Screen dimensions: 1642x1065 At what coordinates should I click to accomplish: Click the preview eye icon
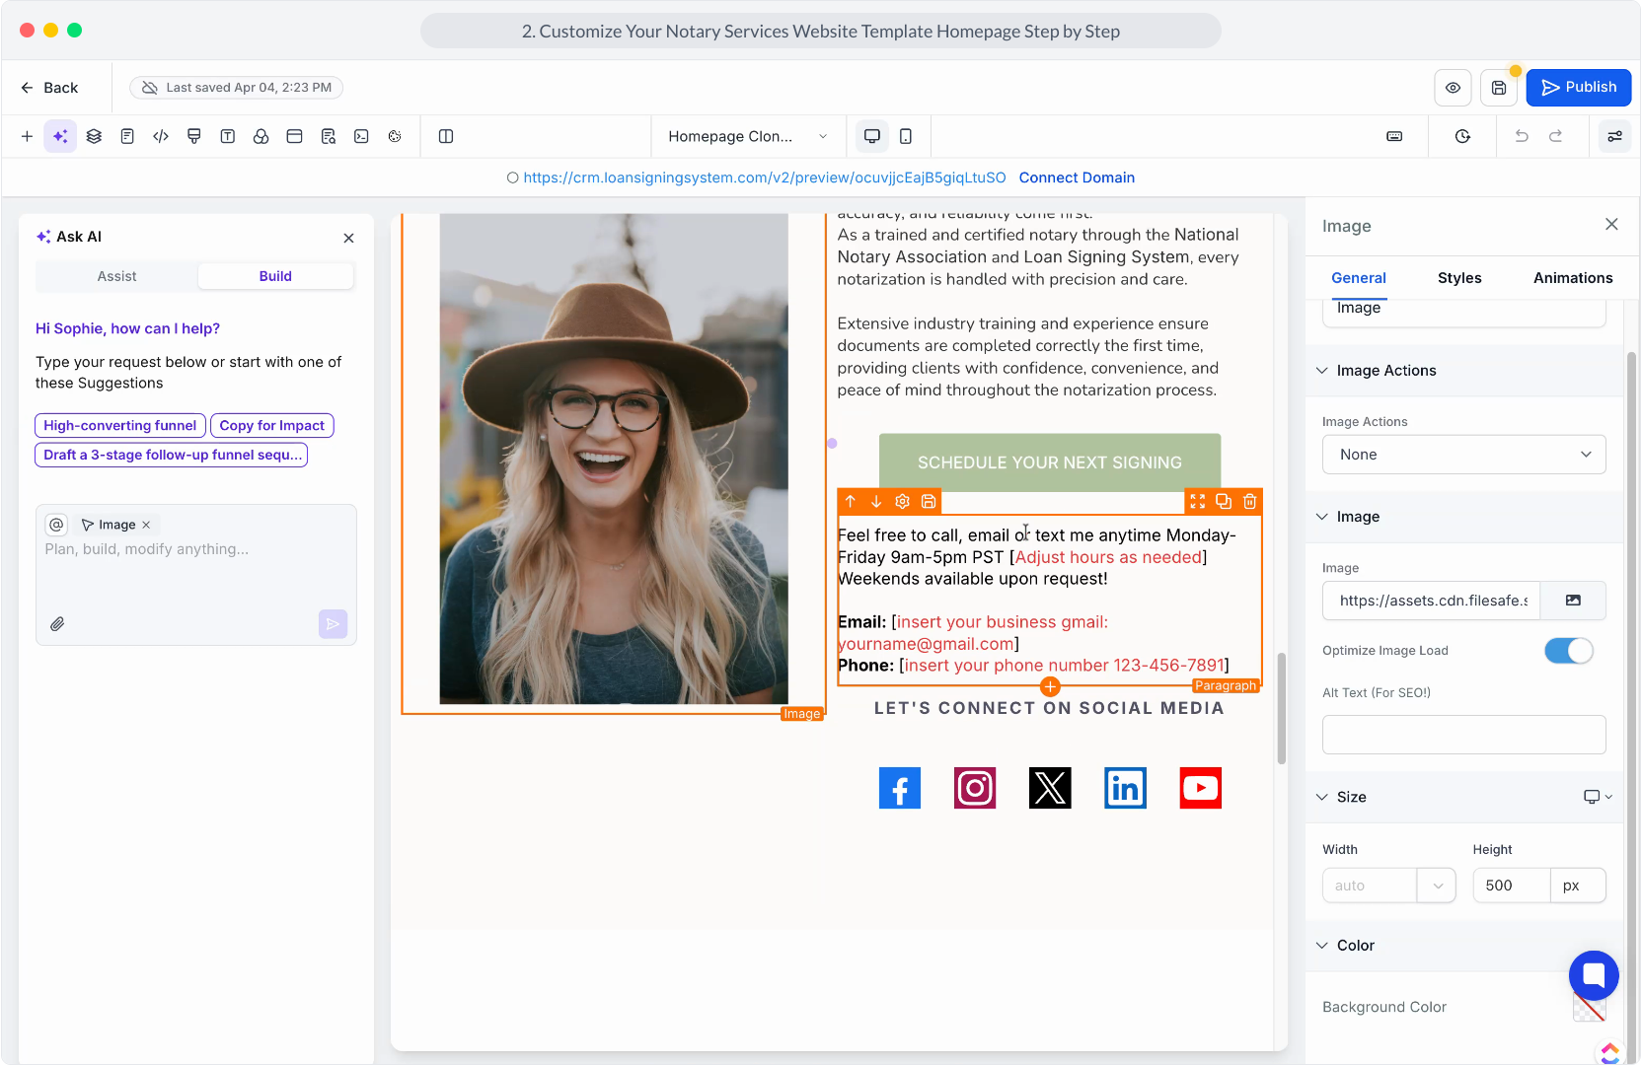tap(1453, 88)
